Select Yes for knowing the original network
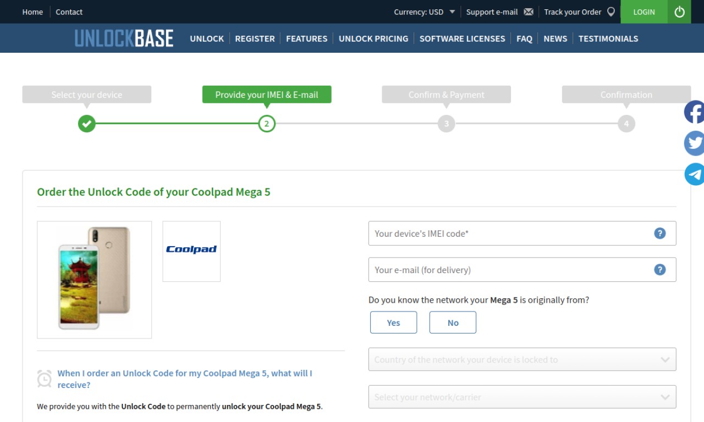704x422 pixels. pos(393,323)
